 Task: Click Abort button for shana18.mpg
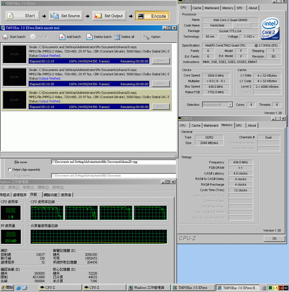(161, 61)
